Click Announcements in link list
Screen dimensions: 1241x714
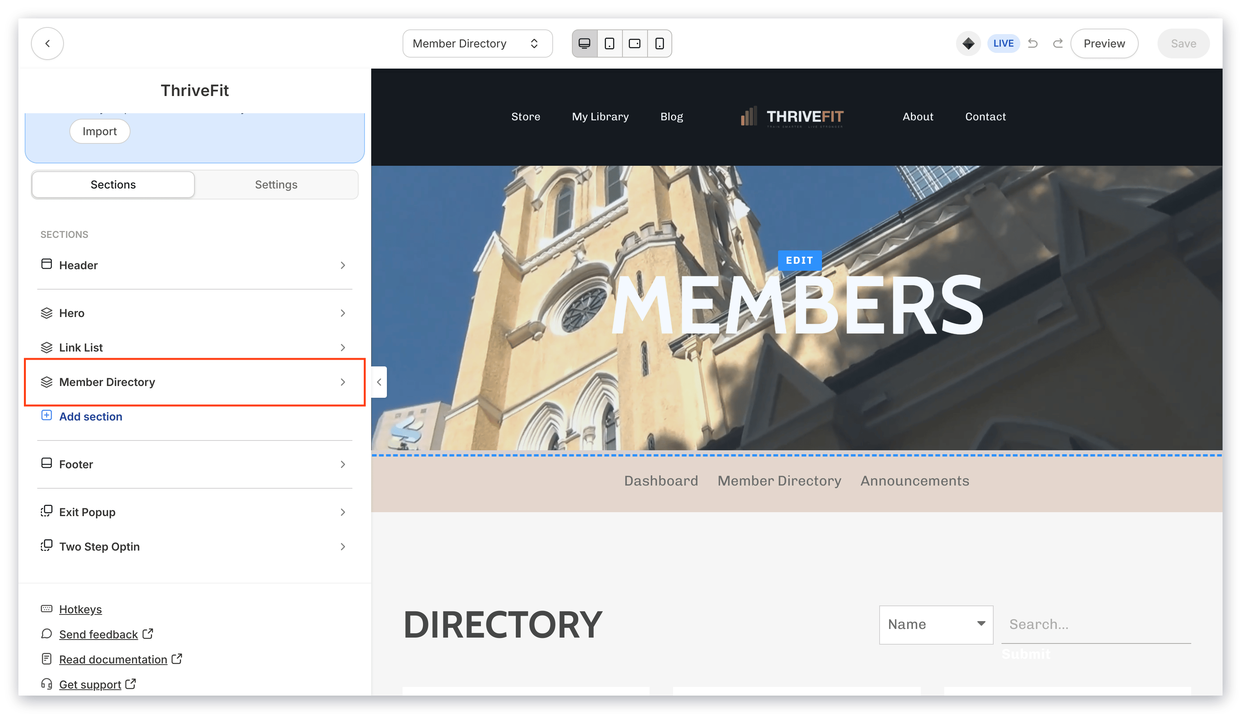coord(914,480)
